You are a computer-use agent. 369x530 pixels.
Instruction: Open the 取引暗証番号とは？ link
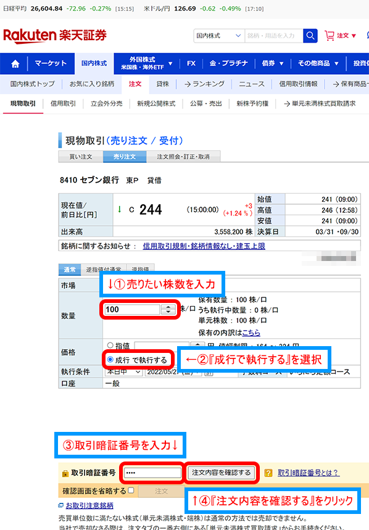point(308,473)
